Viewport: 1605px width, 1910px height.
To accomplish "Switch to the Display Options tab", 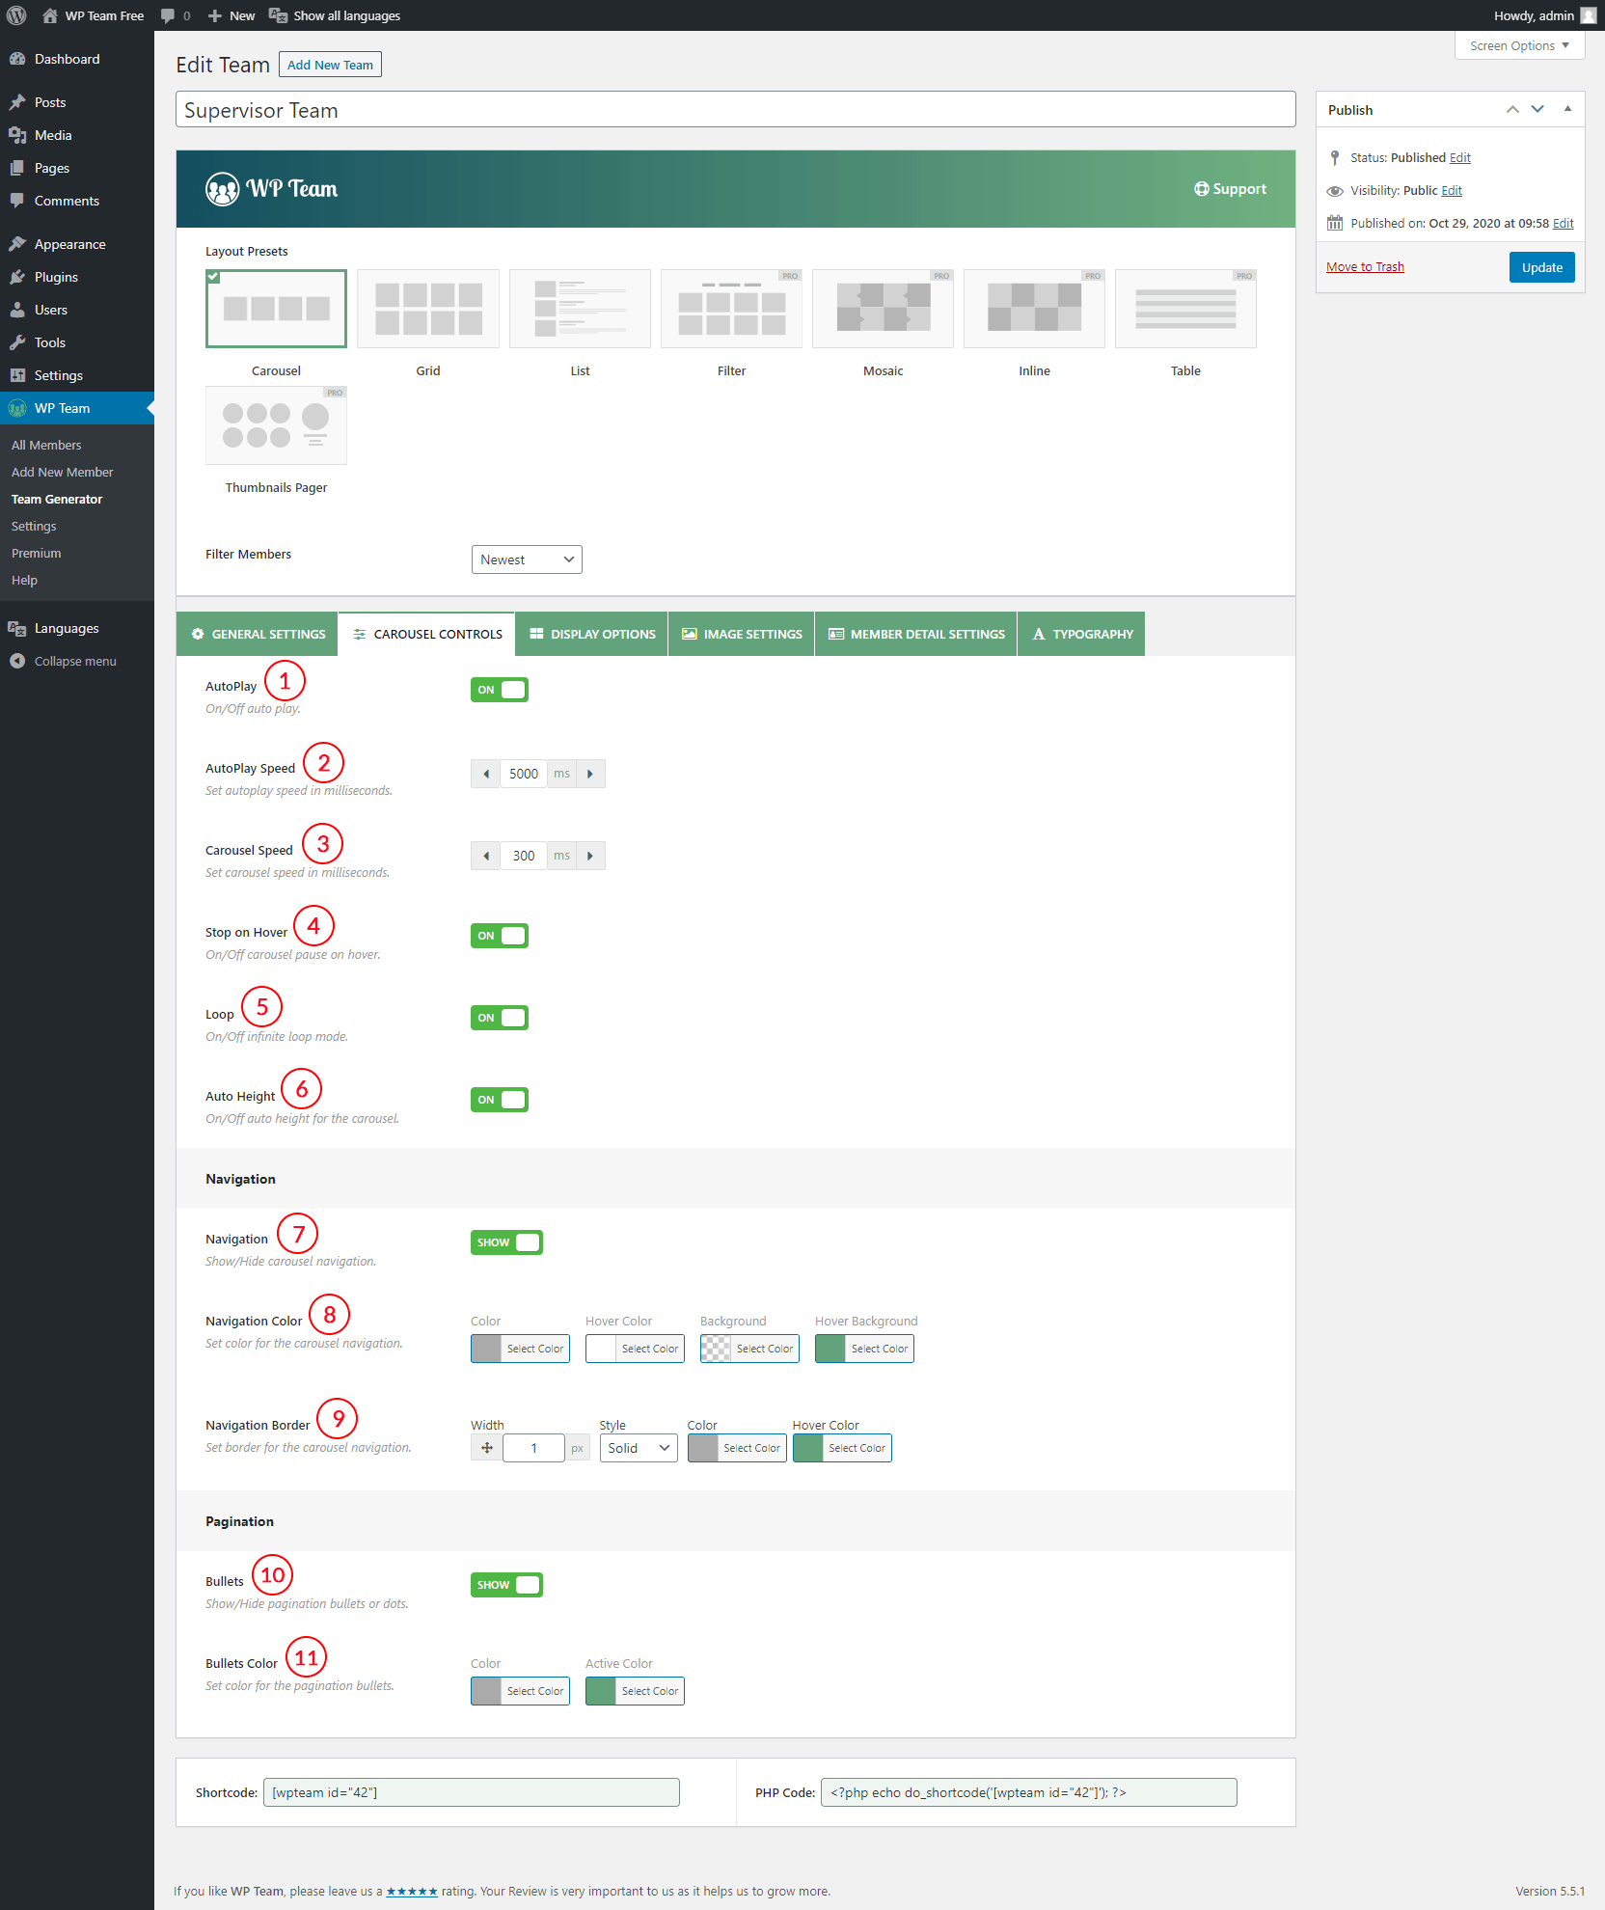I will pyautogui.click(x=592, y=634).
